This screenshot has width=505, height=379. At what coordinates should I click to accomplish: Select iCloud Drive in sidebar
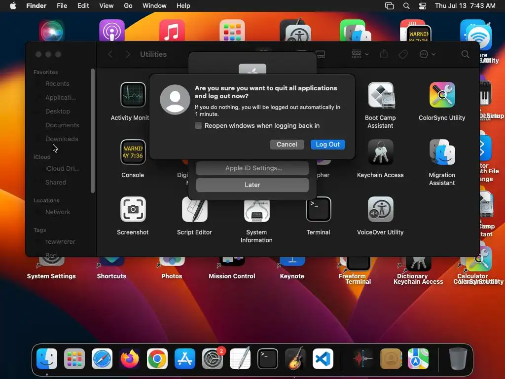(62, 169)
